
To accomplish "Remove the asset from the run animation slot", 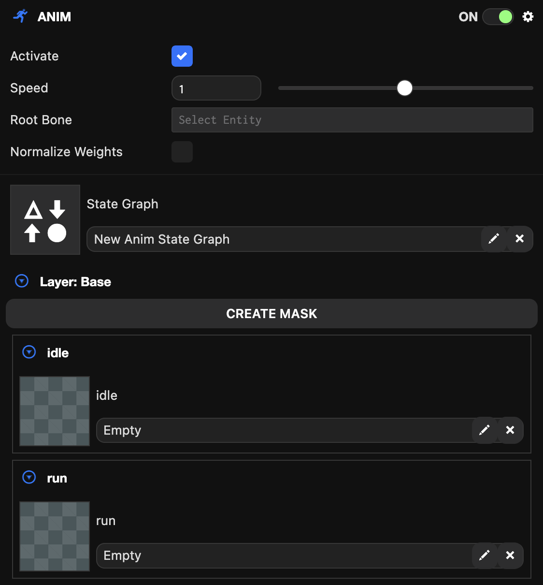I will [510, 556].
